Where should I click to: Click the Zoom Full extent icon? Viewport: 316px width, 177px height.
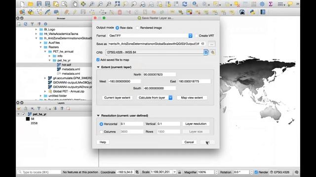pos(117,4)
